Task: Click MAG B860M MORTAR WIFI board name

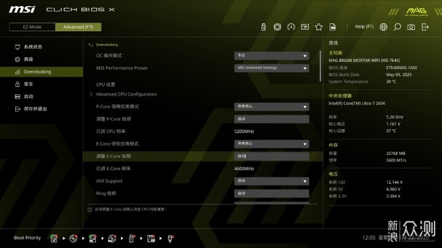Action: [364, 61]
